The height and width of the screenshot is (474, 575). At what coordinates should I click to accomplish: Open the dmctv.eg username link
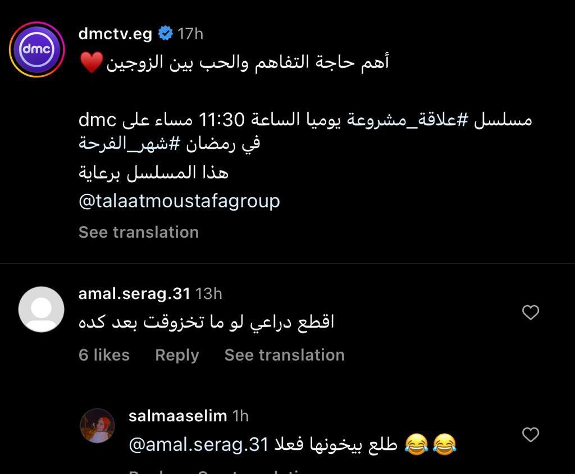pos(115,34)
